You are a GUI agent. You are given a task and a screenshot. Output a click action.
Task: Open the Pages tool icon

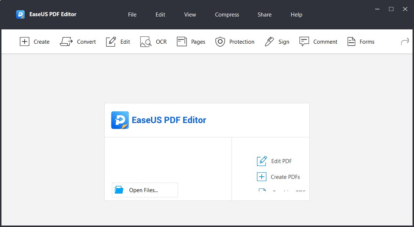182,42
